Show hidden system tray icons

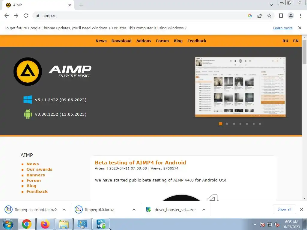tap(255, 224)
